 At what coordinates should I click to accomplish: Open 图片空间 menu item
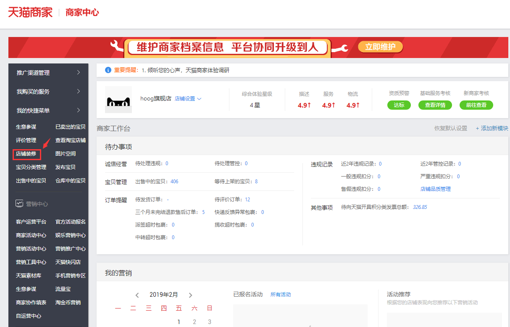pyautogui.click(x=66, y=154)
